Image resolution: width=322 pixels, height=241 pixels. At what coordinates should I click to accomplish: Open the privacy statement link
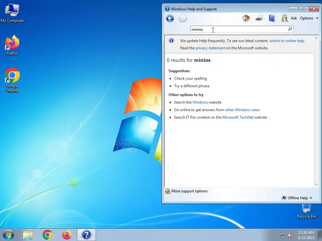(210, 48)
